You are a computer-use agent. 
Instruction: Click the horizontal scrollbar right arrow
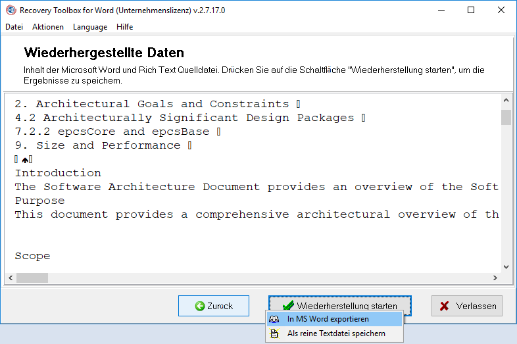(495, 278)
